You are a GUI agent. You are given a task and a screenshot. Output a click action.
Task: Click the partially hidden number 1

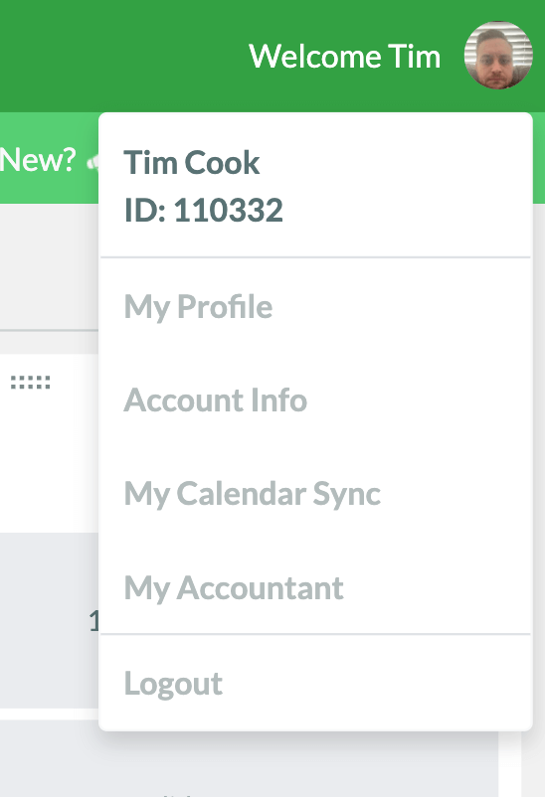pos(93,621)
